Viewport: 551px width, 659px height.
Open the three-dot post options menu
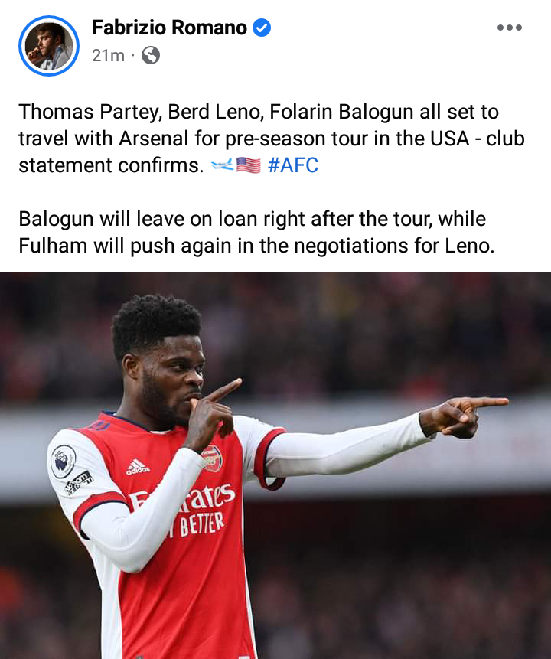tap(509, 28)
